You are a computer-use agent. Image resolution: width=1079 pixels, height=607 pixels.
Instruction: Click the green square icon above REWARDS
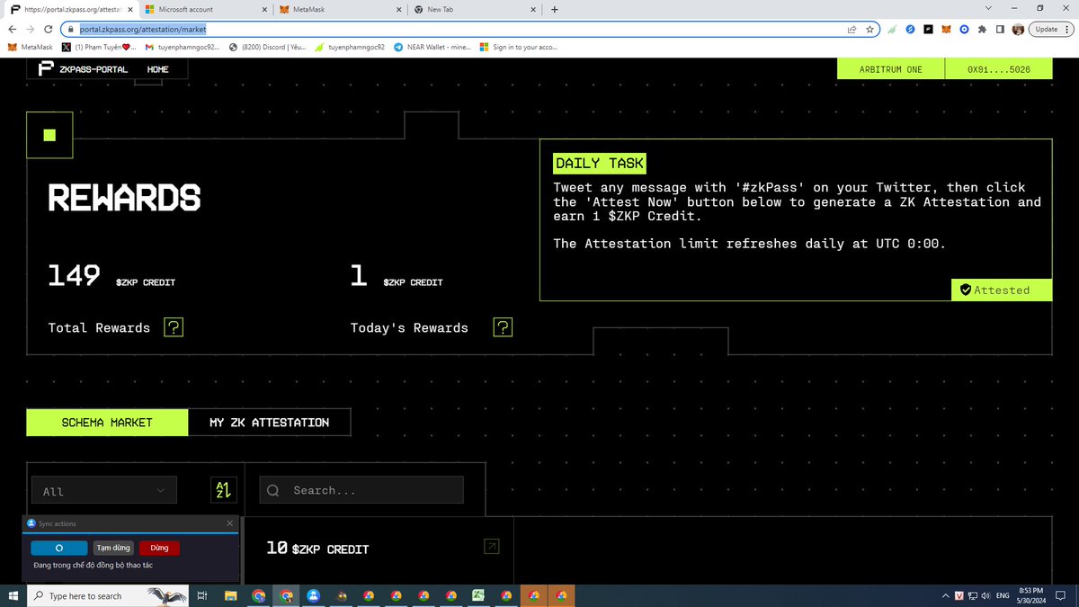(49, 135)
